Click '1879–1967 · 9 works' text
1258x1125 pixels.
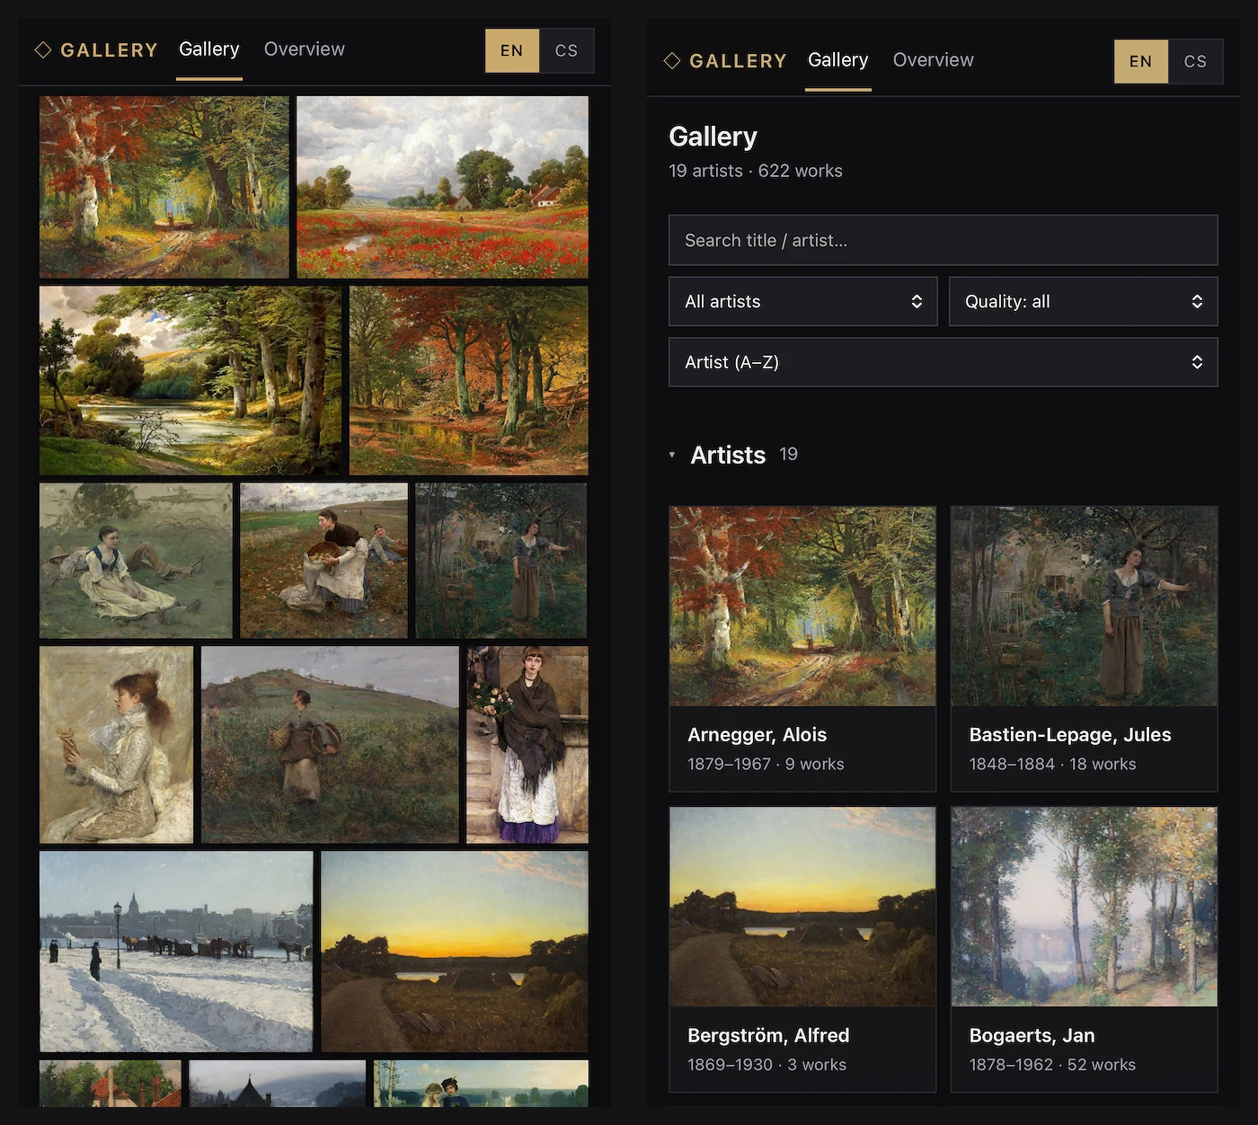[766, 764]
